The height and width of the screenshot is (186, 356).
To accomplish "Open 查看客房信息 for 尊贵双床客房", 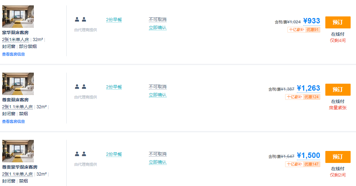I will pyautogui.click(x=14, y=122).
